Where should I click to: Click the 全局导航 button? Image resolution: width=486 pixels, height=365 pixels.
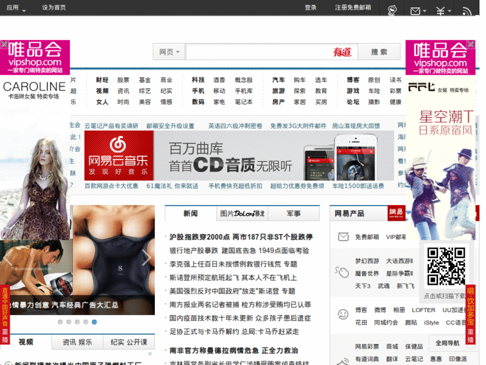(x=447, y=343)
